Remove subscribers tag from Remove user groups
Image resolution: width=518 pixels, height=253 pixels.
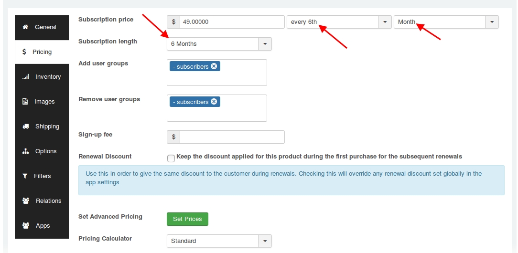214,102
